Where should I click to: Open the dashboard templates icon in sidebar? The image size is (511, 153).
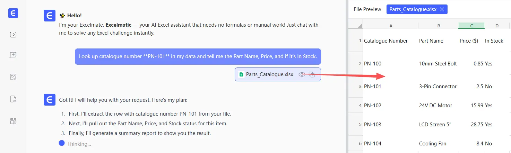(x=13, y=121)
